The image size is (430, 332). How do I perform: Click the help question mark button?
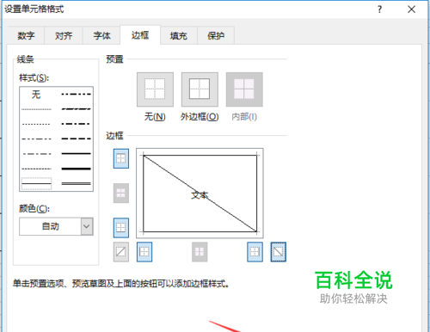380,9
